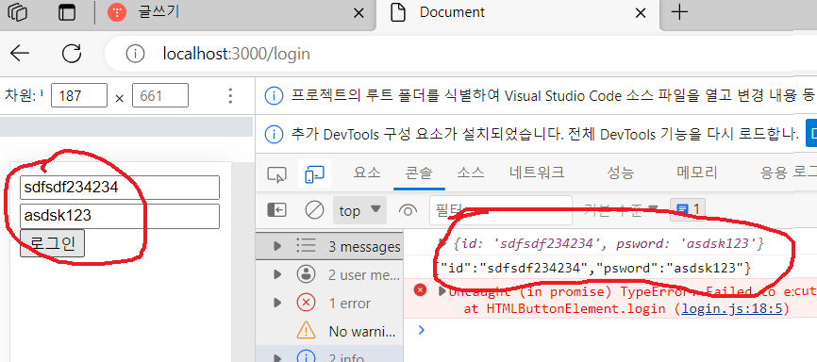
Task: Click the console prompt chevron
Action: pyautogui.click(x=422, y=330)
